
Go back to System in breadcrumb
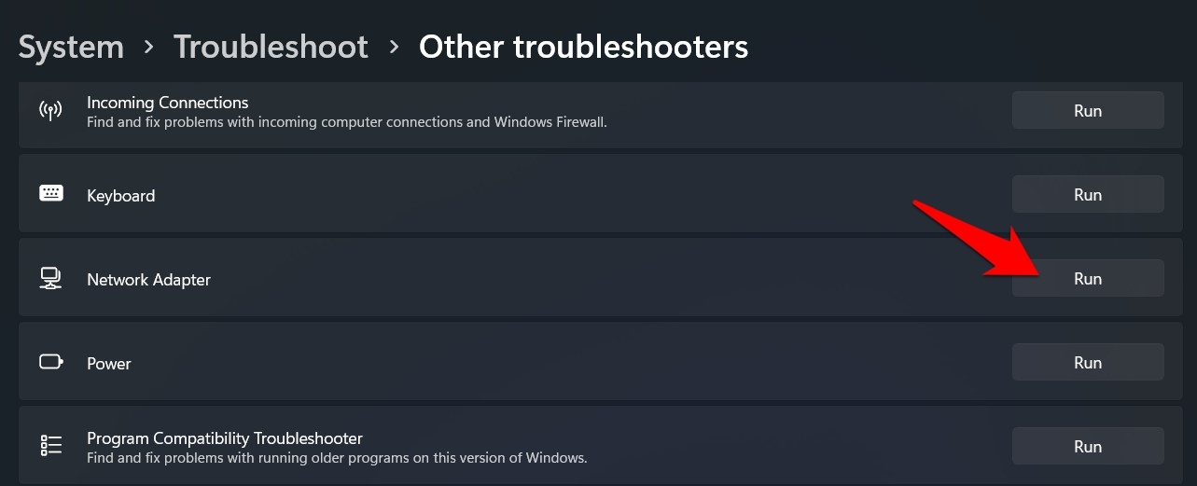tap(71, 47)
